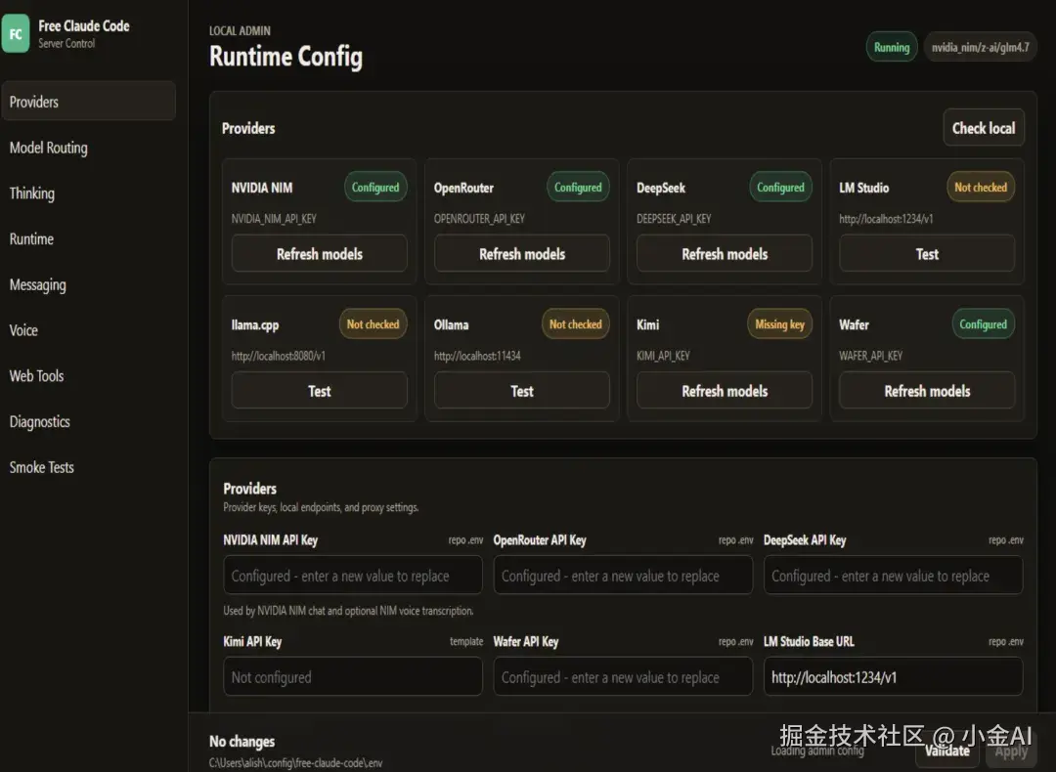This screenshot has width=1056, height=772.
Task: Click NVIDIA_NIM_API_KEY text in card
Action: (274, 219)
